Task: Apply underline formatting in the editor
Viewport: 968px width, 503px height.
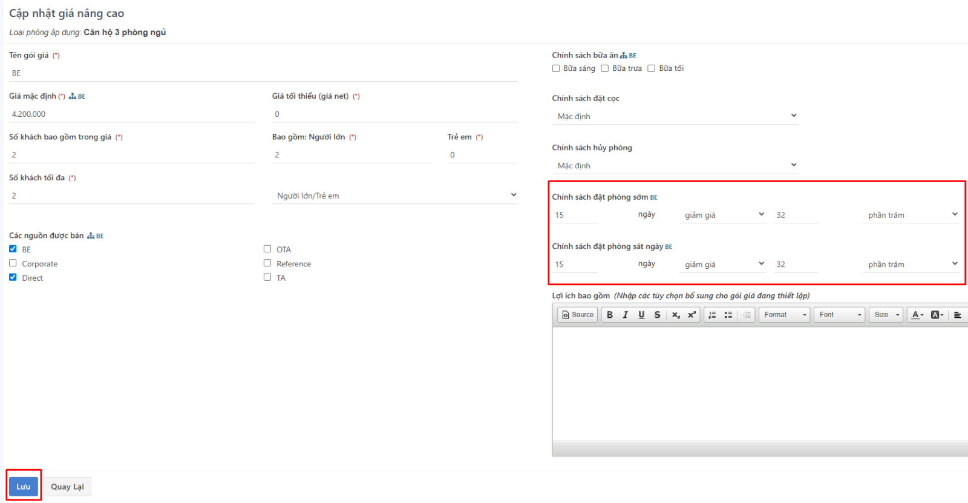Action: 641,315
